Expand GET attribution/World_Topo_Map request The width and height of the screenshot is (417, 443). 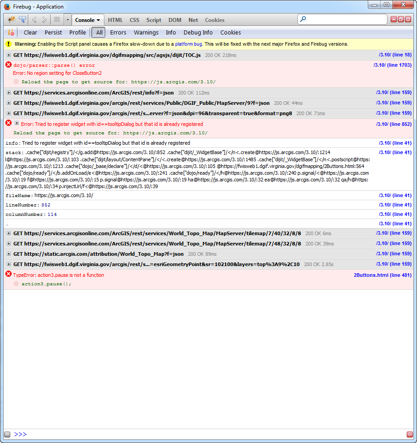tap(9, 254)
